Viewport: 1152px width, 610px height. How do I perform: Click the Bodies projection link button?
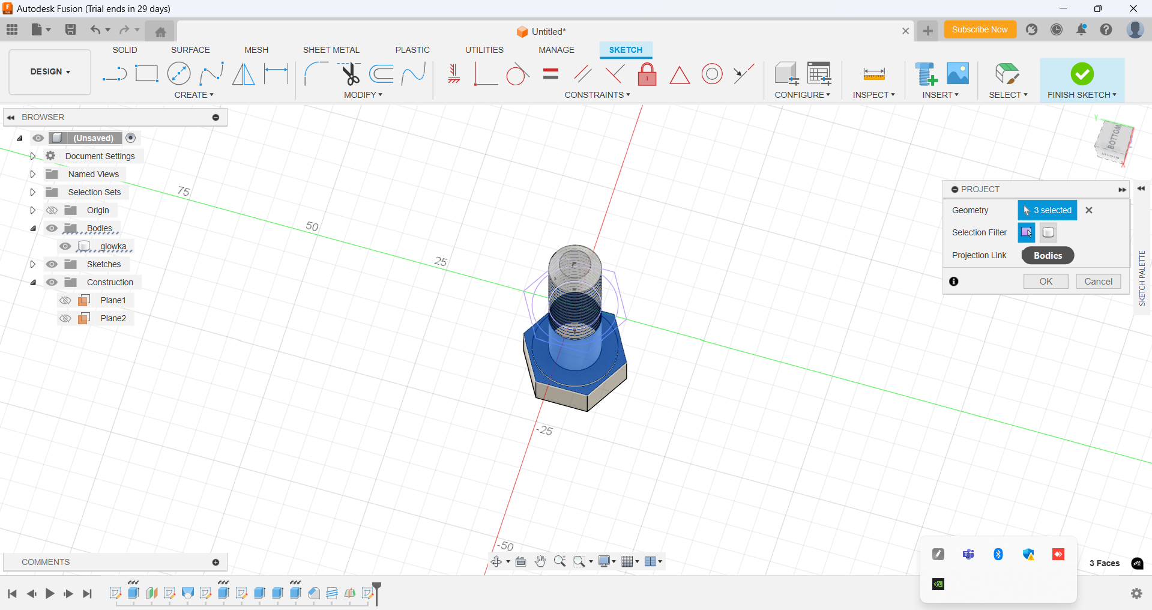(1048, 255)
